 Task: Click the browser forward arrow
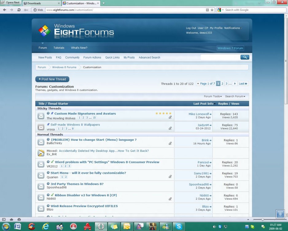tap(12, 10)
